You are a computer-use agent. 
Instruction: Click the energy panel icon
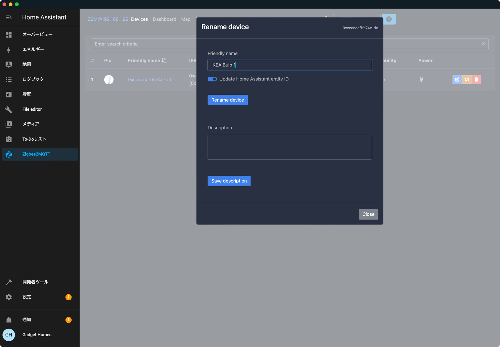click(9, 49)
